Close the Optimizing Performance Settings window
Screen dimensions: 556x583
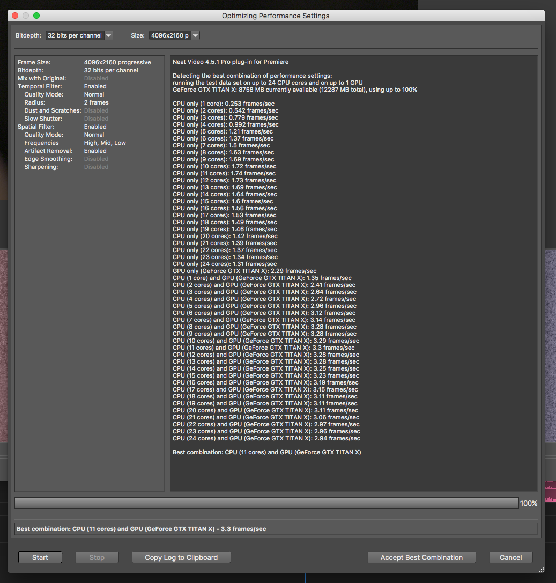pos(15,16)
